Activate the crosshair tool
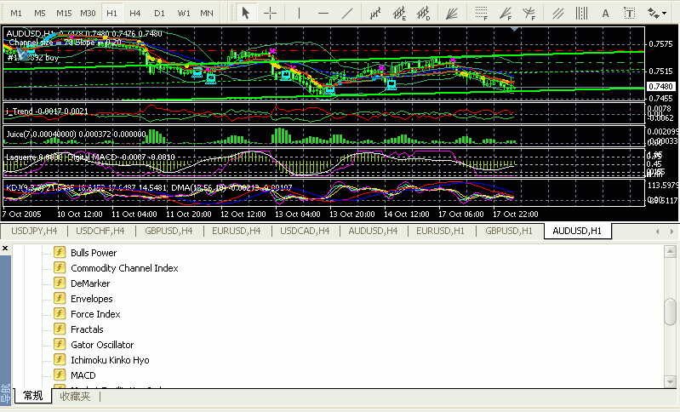The width and height of the screenshot is (680, 412). click(x=270, y=13)
